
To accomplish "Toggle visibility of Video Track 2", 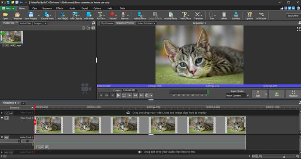I will (x=6, y=112).
